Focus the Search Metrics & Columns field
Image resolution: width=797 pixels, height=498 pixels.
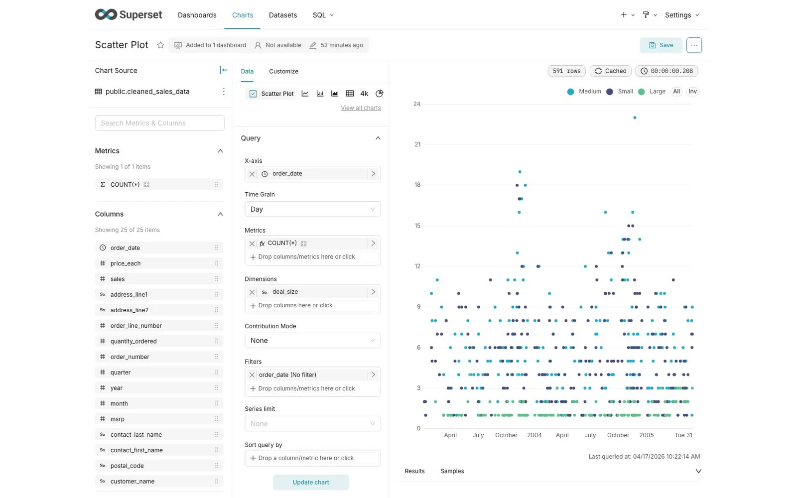[x=159, y=123]
